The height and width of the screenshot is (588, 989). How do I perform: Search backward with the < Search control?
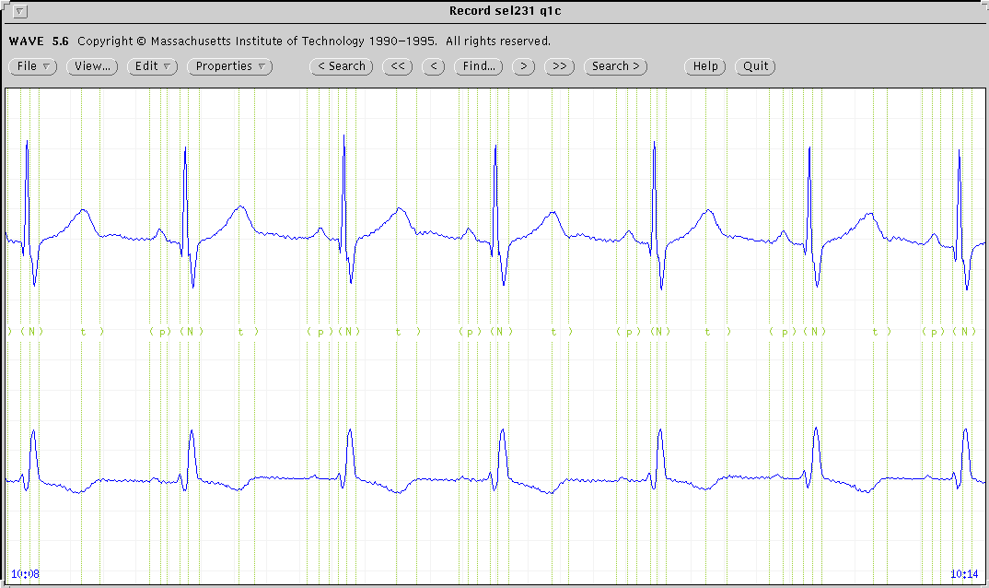[x=341, y=66]
